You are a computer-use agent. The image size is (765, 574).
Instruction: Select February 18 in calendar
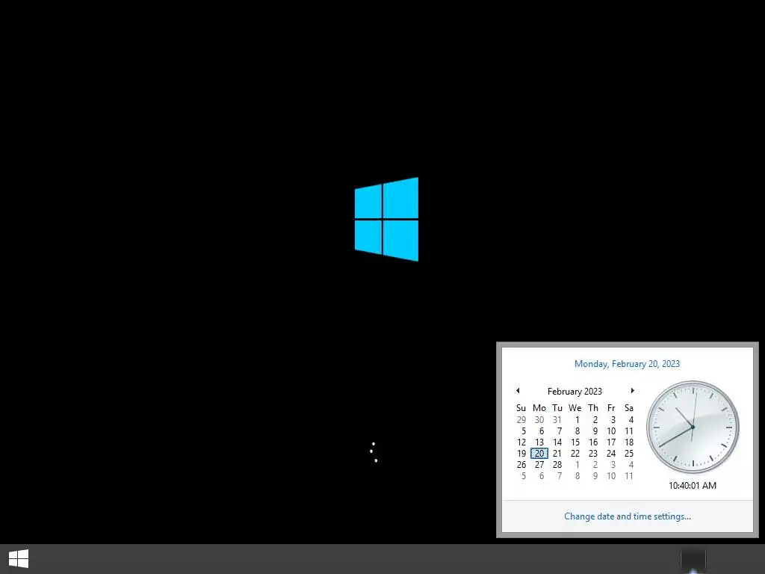click(x=629, y=442)
